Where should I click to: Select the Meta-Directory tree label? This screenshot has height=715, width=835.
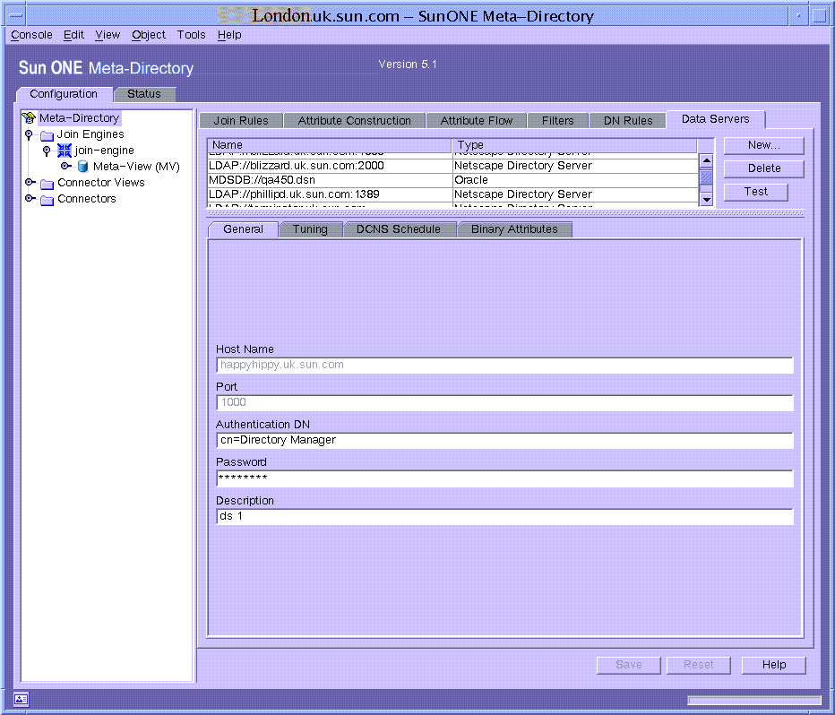[x=80, y=118]
